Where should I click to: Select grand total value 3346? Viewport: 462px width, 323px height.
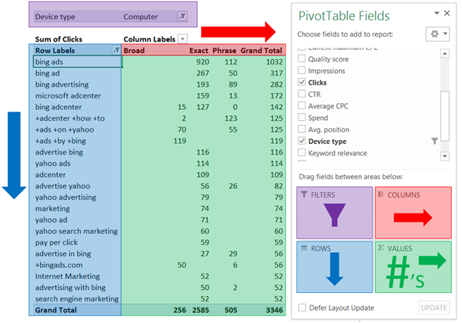pyautogui.click(x=274, y=310)
